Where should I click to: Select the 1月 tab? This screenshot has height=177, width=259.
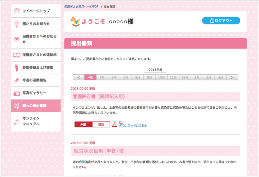click(197, 77)
